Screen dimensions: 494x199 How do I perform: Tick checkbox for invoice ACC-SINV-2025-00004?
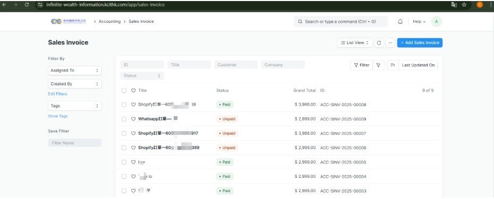(x=124, y=176)
